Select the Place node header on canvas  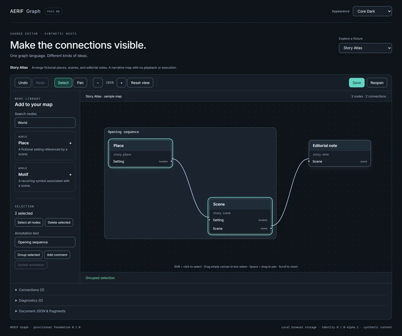coord(141,146)
